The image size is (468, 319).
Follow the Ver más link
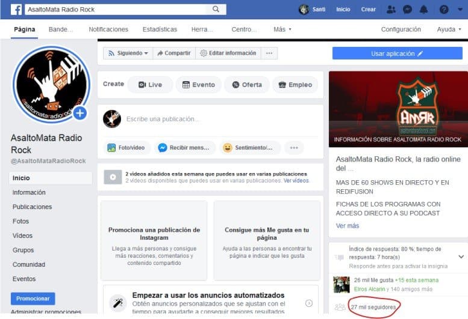point(347,226)
